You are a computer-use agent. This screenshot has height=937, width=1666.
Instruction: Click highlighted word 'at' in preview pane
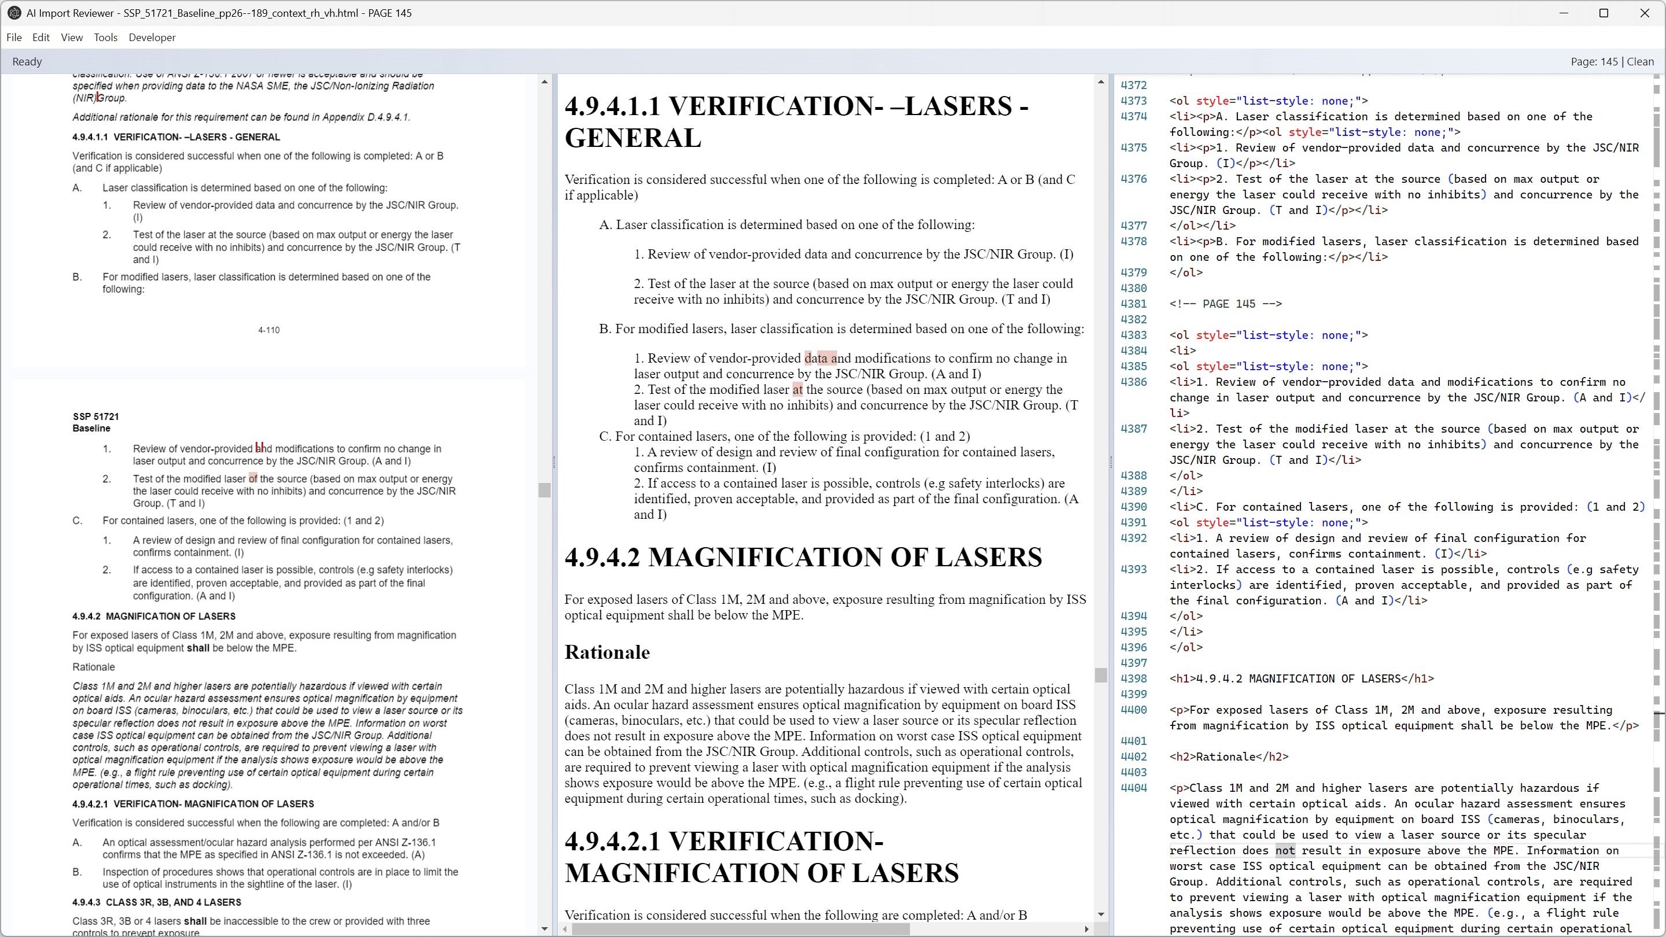(798, 389)
